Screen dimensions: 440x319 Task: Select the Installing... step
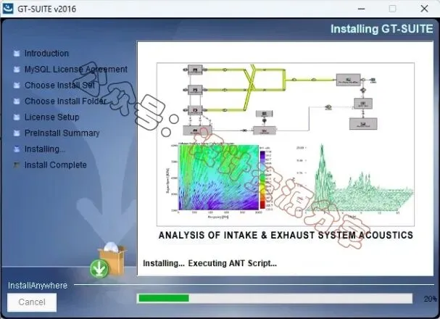pyautogui.click(x=45, y=149)
